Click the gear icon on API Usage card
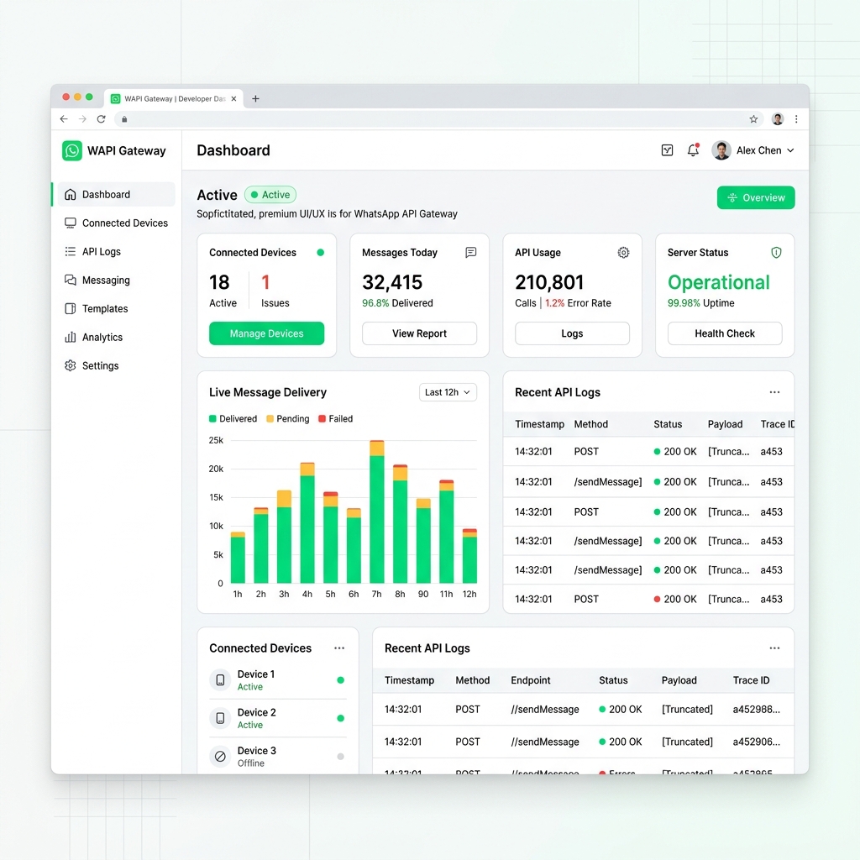This screenshot has width=860, height=860. pyautogui.click(x=623, y=252)
